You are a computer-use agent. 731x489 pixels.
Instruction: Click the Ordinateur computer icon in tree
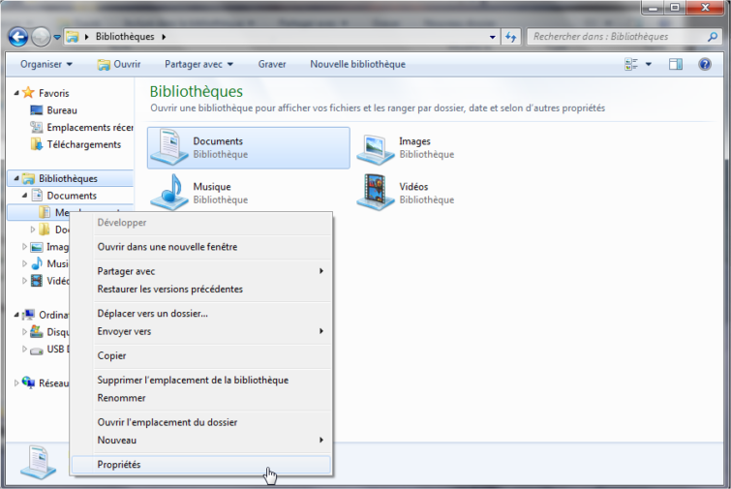tap(28, 315)
